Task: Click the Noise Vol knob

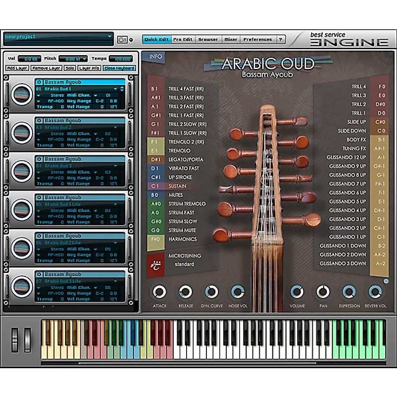Action: pos(237,292)
